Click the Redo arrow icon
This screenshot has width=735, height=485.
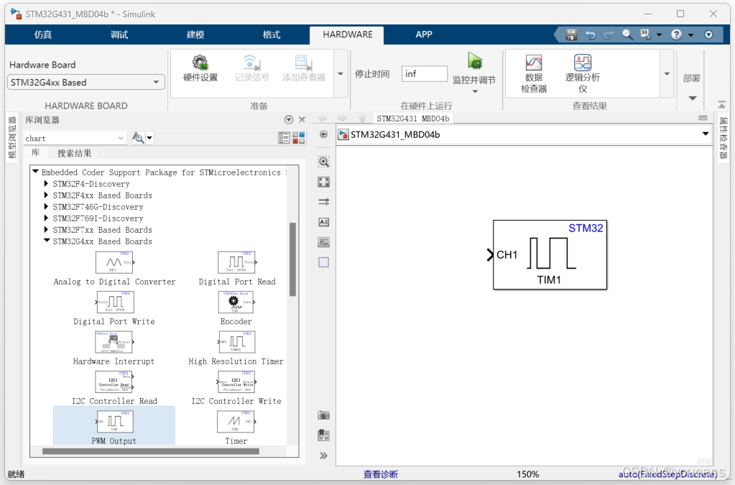pyautogui.click(x=609, y=34)
